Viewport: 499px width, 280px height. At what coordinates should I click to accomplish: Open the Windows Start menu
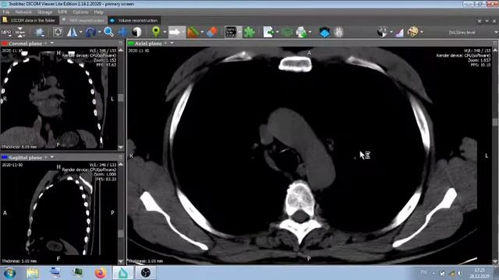tap(9, 273)
